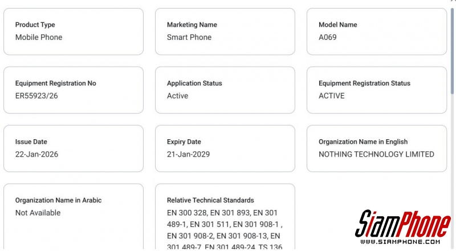
Task: Click the Equipment Registration Status label
Action: coord(364,83)
